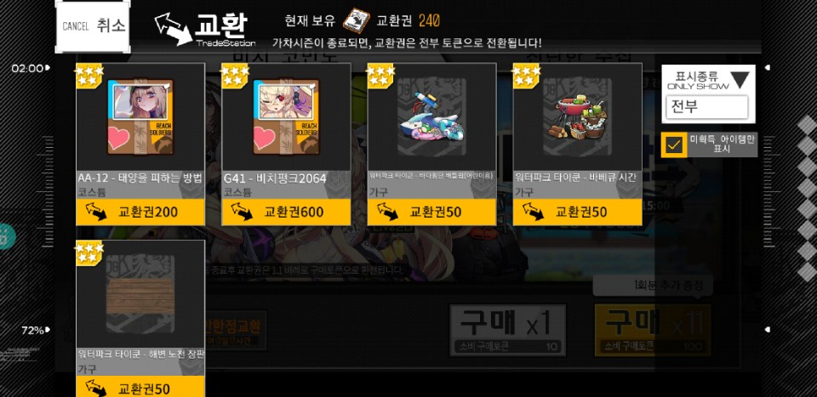Viewport: 817px width, 397px height.
Task: Select the AA-12 costume card image
Action: tap(140, 117)
